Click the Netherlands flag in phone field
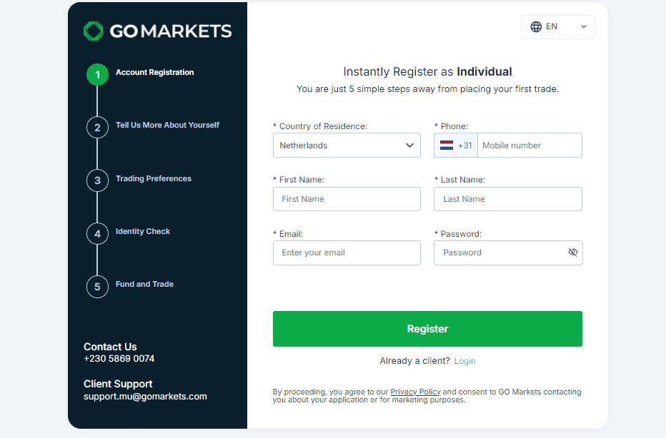This screenshot has width=666, height=438. tap(447, 145)
